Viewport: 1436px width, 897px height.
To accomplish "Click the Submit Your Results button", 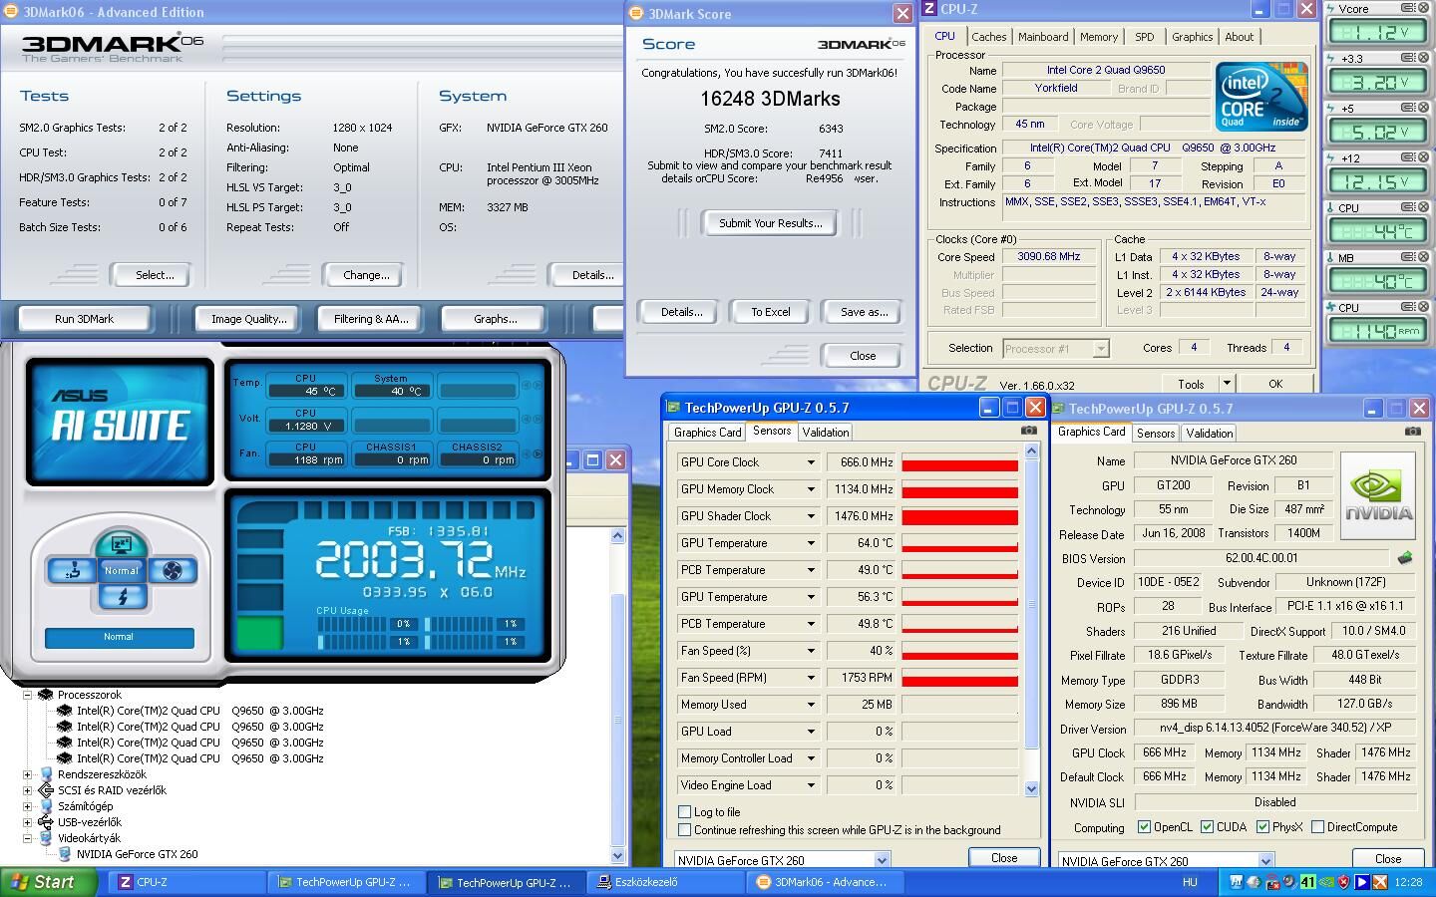I will [x=771, y=223].
